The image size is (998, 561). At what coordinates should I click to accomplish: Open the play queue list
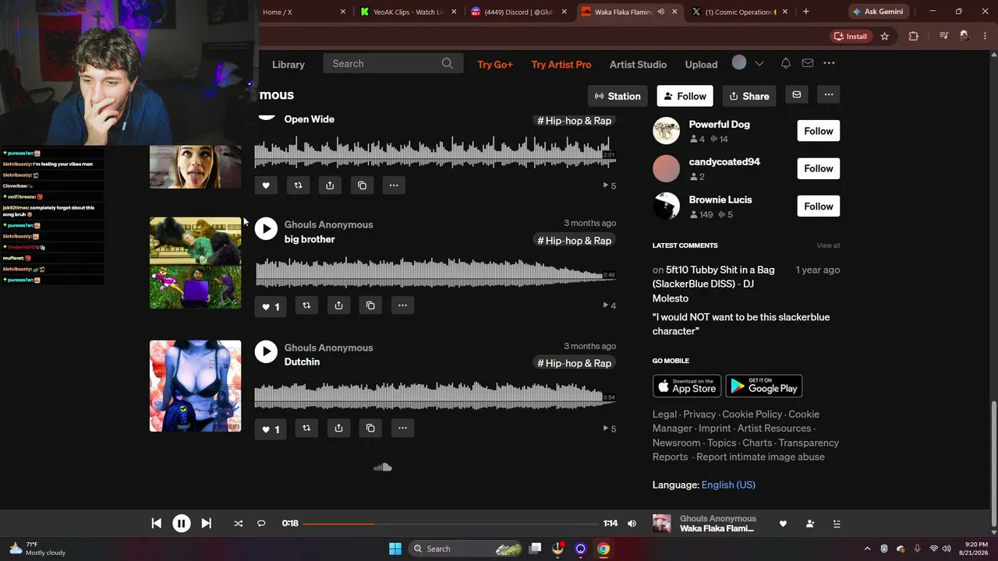(x=837, y=524)
